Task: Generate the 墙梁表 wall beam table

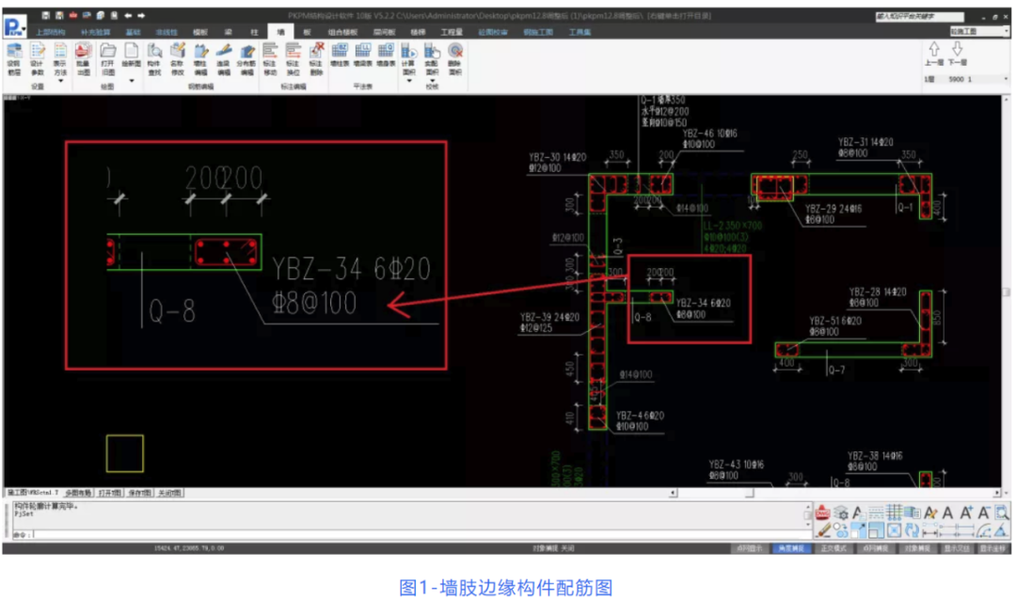Action: (x=363, y=55)
